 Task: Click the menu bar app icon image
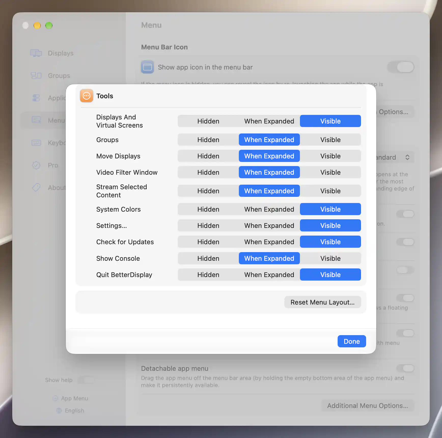pos(147,67)
